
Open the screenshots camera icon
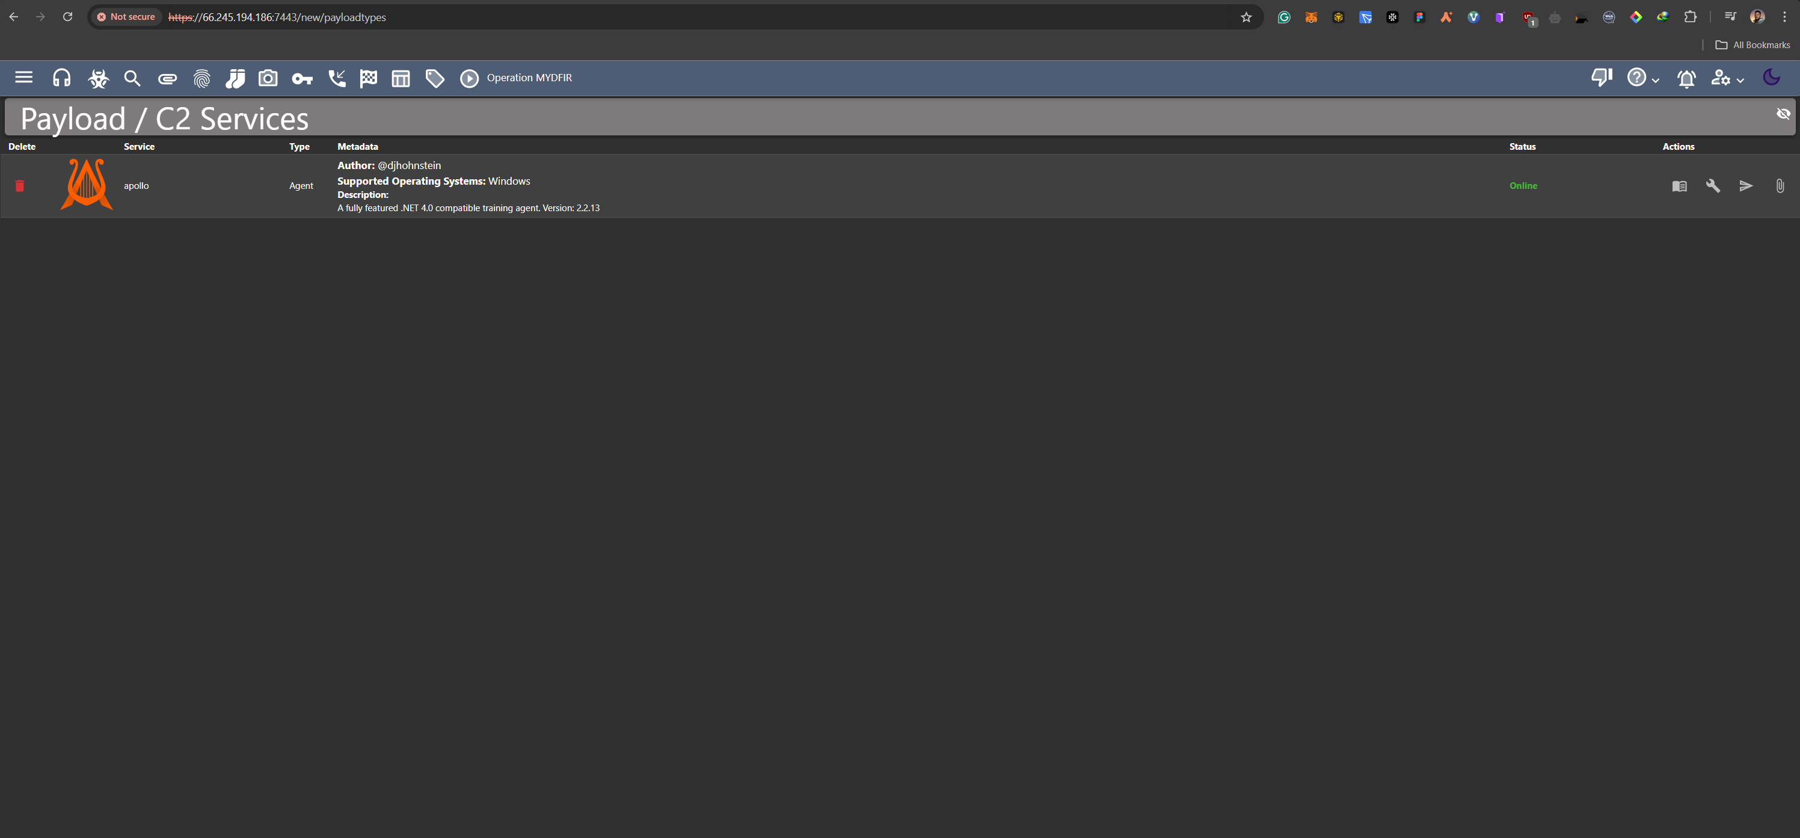click(268, 78)
